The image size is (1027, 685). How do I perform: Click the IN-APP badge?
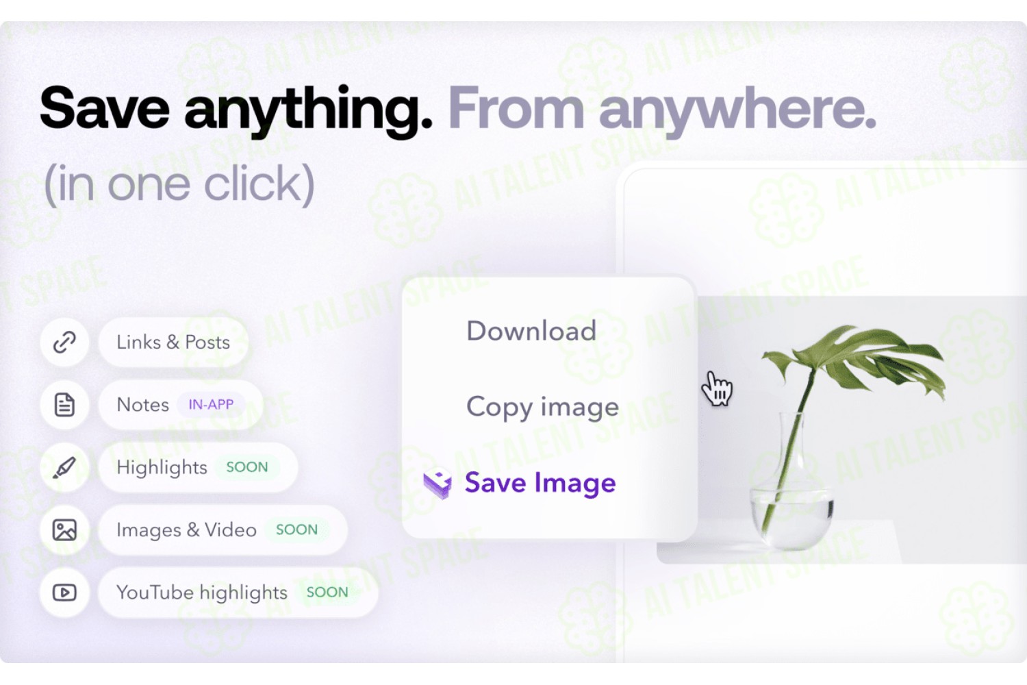(x=211, y=405)
